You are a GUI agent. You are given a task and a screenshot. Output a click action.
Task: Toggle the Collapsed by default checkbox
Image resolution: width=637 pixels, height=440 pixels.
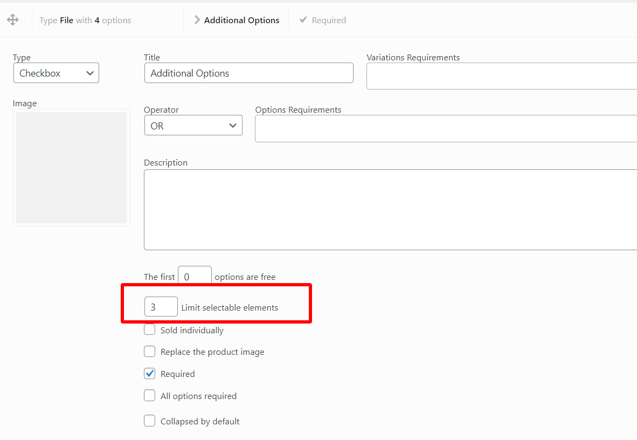click(x=149, y=421)
